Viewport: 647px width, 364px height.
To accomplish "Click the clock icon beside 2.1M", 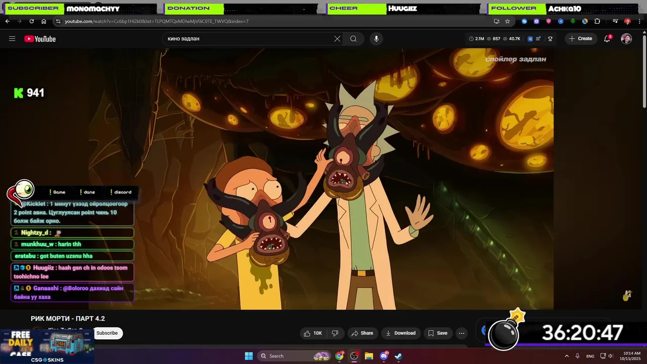I will tap(472, 39).
